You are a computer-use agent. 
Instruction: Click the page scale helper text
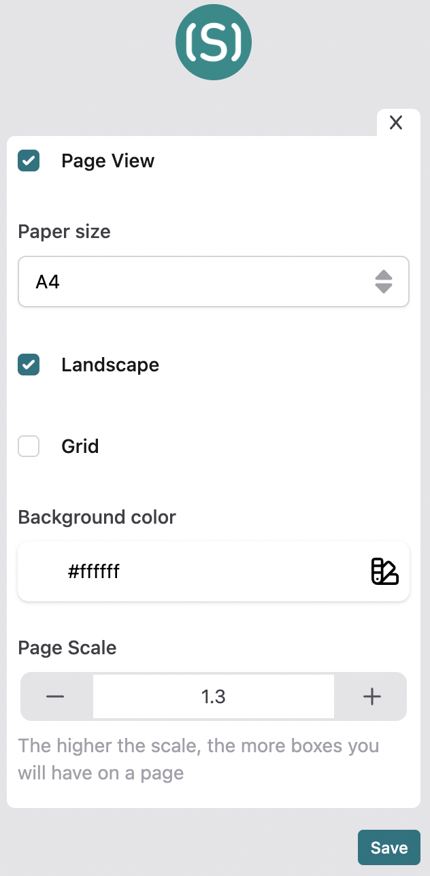(x=198, y=759)
